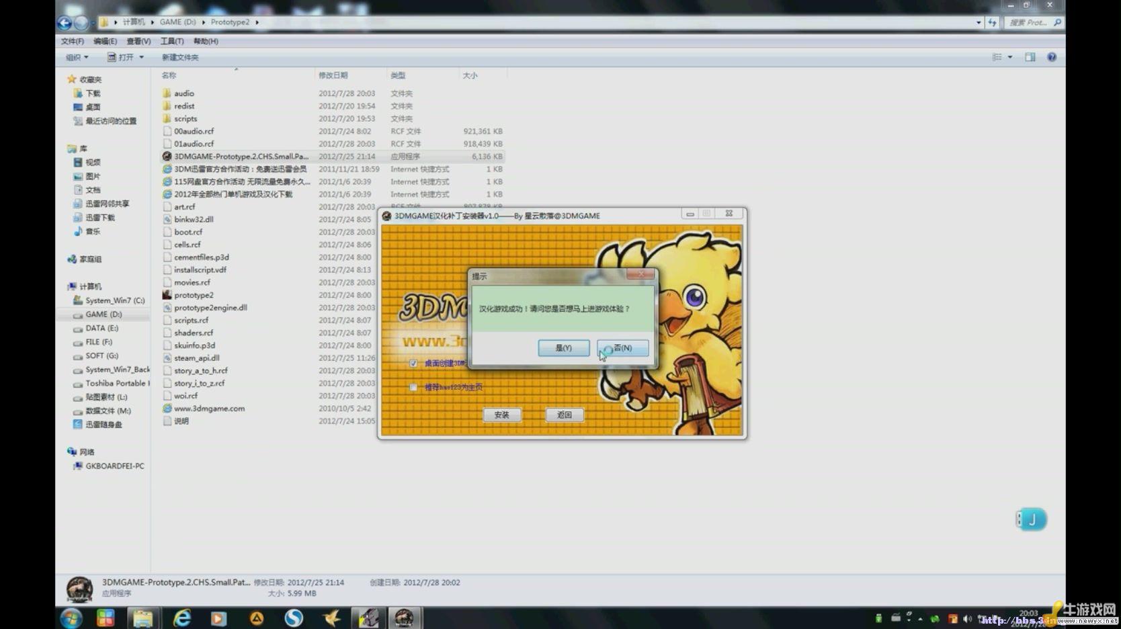1121x629 pixels.
Task: Click the 新建文件夹 toolbar button
Action: tap(180, 57)
